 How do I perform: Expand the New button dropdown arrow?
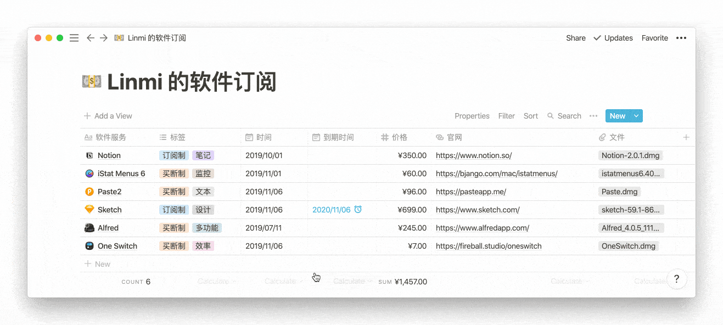click(x=636, y=116)
